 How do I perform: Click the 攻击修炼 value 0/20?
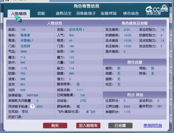click(x=127, y=30)
